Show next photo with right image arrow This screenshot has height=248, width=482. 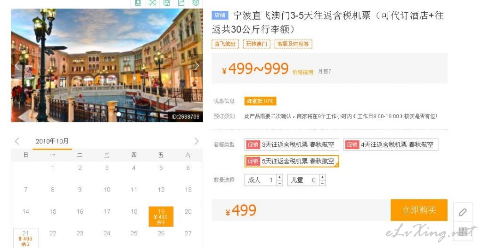coord(197,65)
